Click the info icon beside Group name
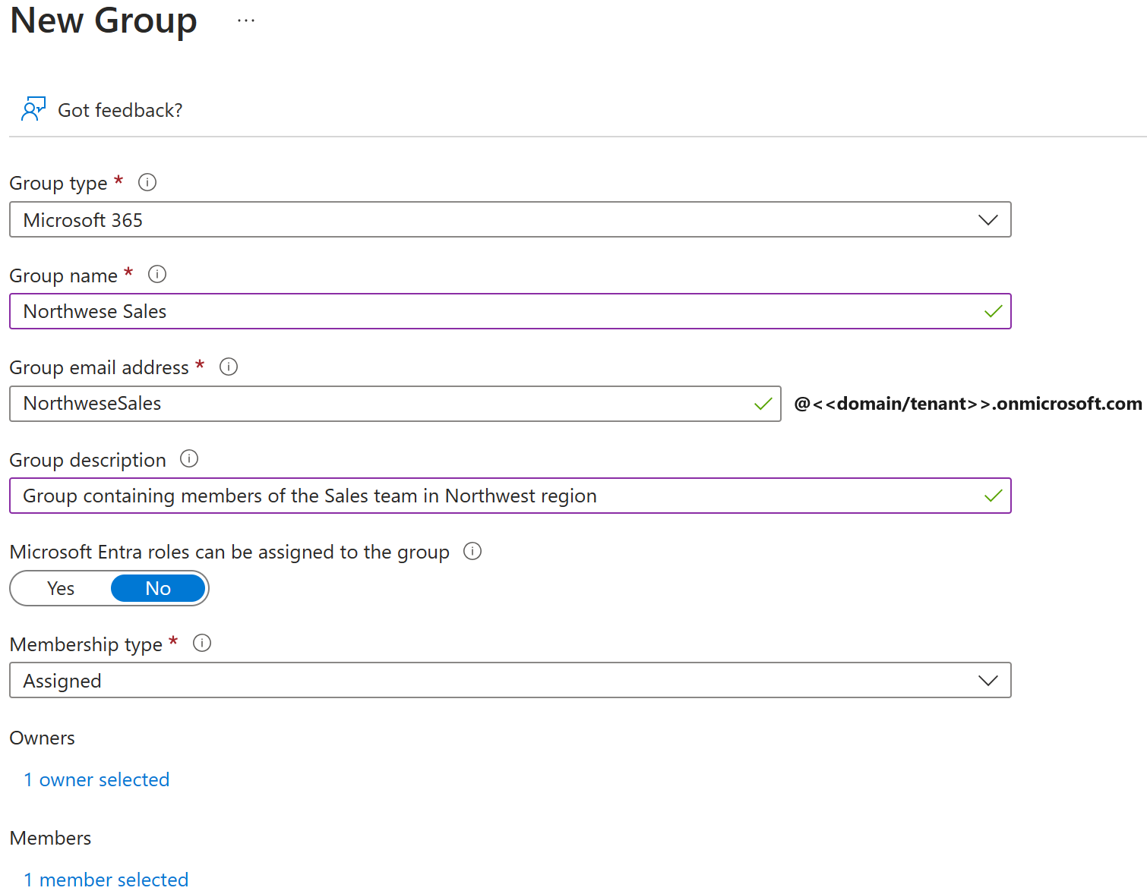Image resolution: width=1147 pixels, height=894 pixels. (x=157, y=274)
